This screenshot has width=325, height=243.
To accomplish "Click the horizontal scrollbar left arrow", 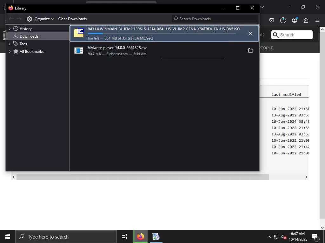I will (14, 177).
